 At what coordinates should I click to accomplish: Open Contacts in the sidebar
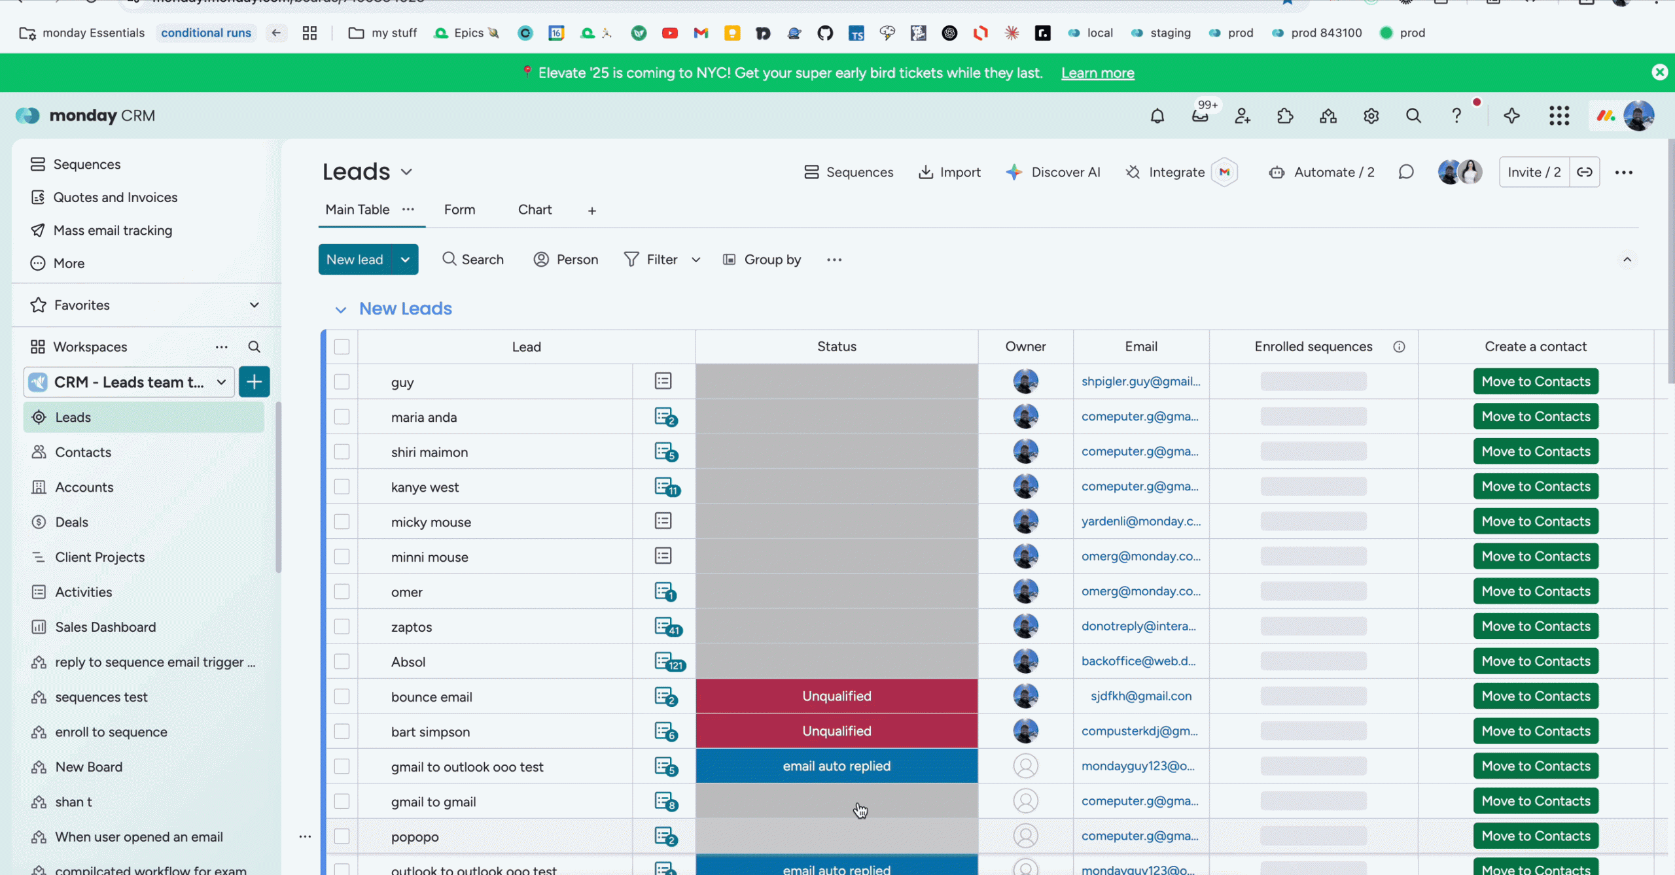coord(83,452)
